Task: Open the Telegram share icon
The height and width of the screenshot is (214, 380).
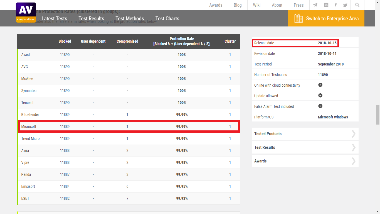Action: click(315, 5)
